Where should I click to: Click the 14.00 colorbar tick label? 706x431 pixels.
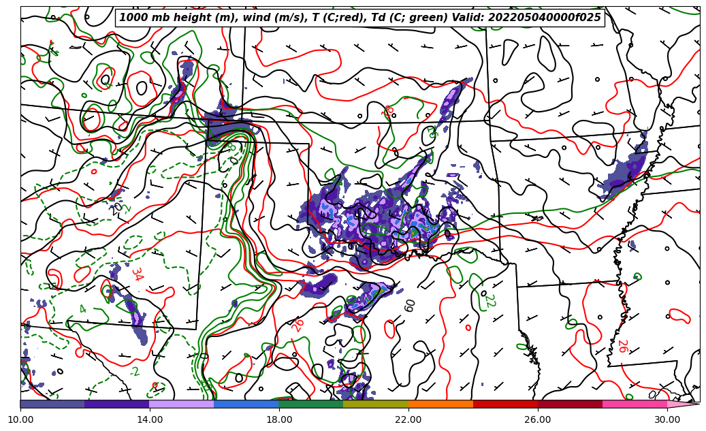pos(150,419)
